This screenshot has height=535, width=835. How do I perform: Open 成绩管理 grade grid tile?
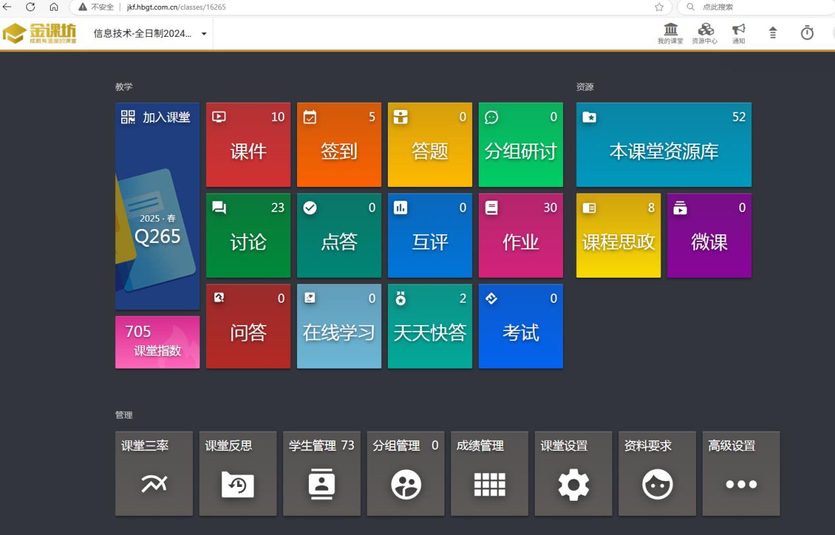click(489, 474)
